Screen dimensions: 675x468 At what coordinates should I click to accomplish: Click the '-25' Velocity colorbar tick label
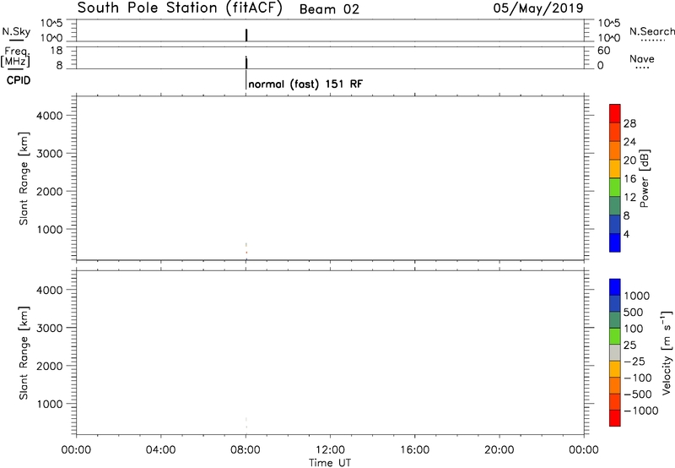coord(634,361)
